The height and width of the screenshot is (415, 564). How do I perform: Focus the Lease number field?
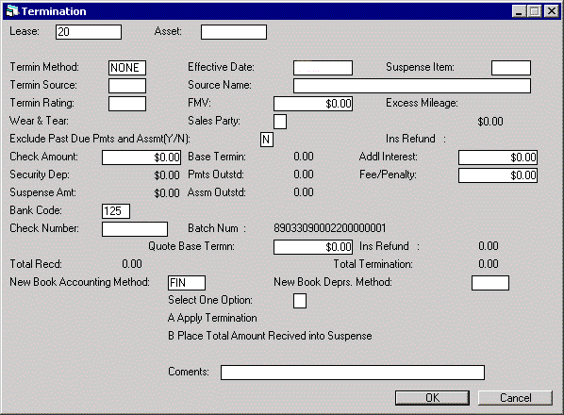[x=89, y=32]
